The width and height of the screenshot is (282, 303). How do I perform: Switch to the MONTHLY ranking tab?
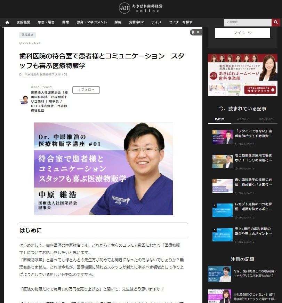tap(266, 119)
